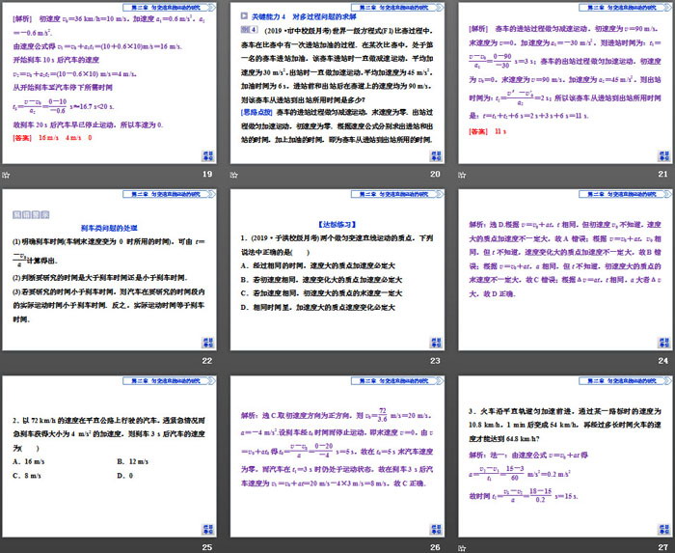Click the slide number 27 label
The width and height of the screenshot is (675, 553).
click(x=663, y=547)
